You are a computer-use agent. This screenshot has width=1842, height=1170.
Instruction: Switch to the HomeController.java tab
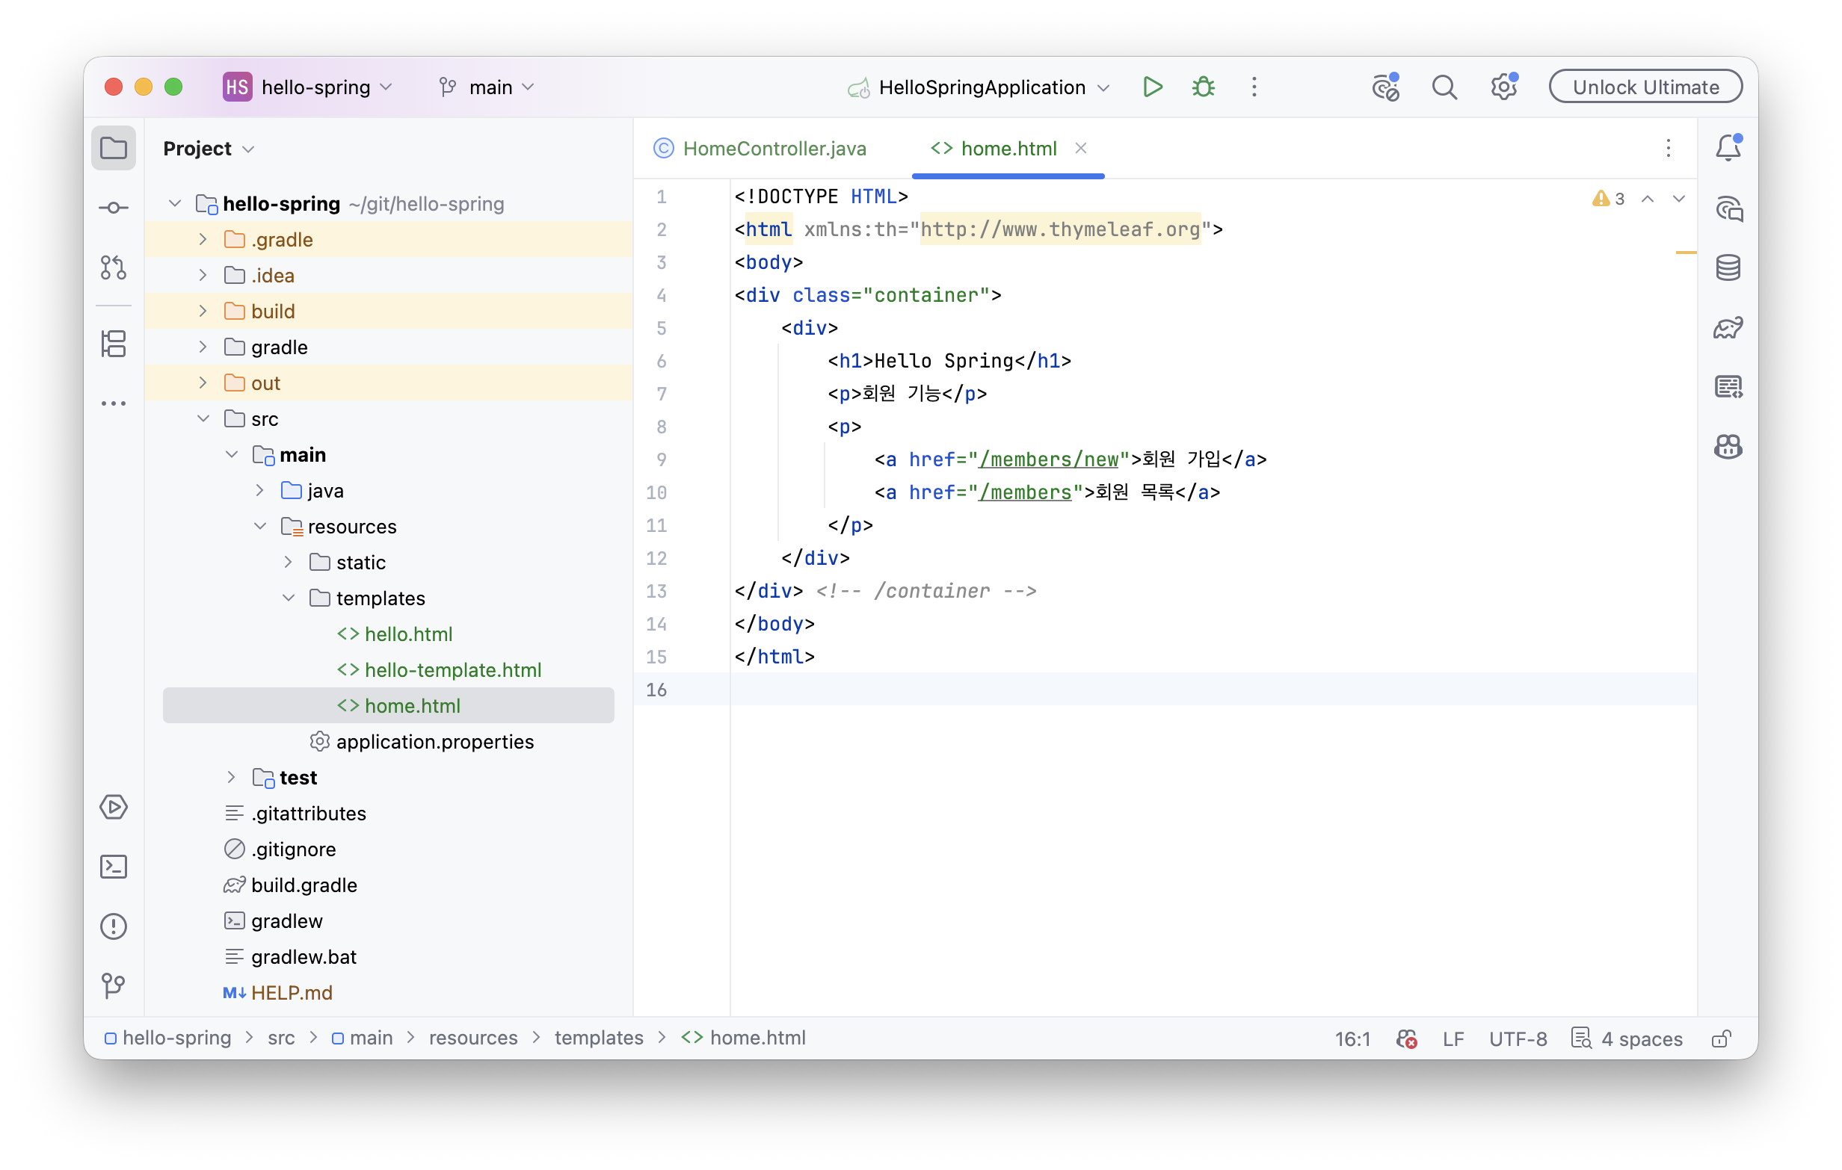pyautogui.click(x=760, y=149)
